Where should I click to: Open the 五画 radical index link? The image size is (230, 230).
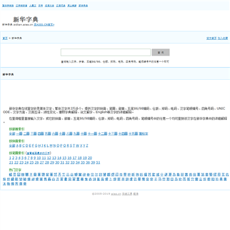[x=48, y=134]
